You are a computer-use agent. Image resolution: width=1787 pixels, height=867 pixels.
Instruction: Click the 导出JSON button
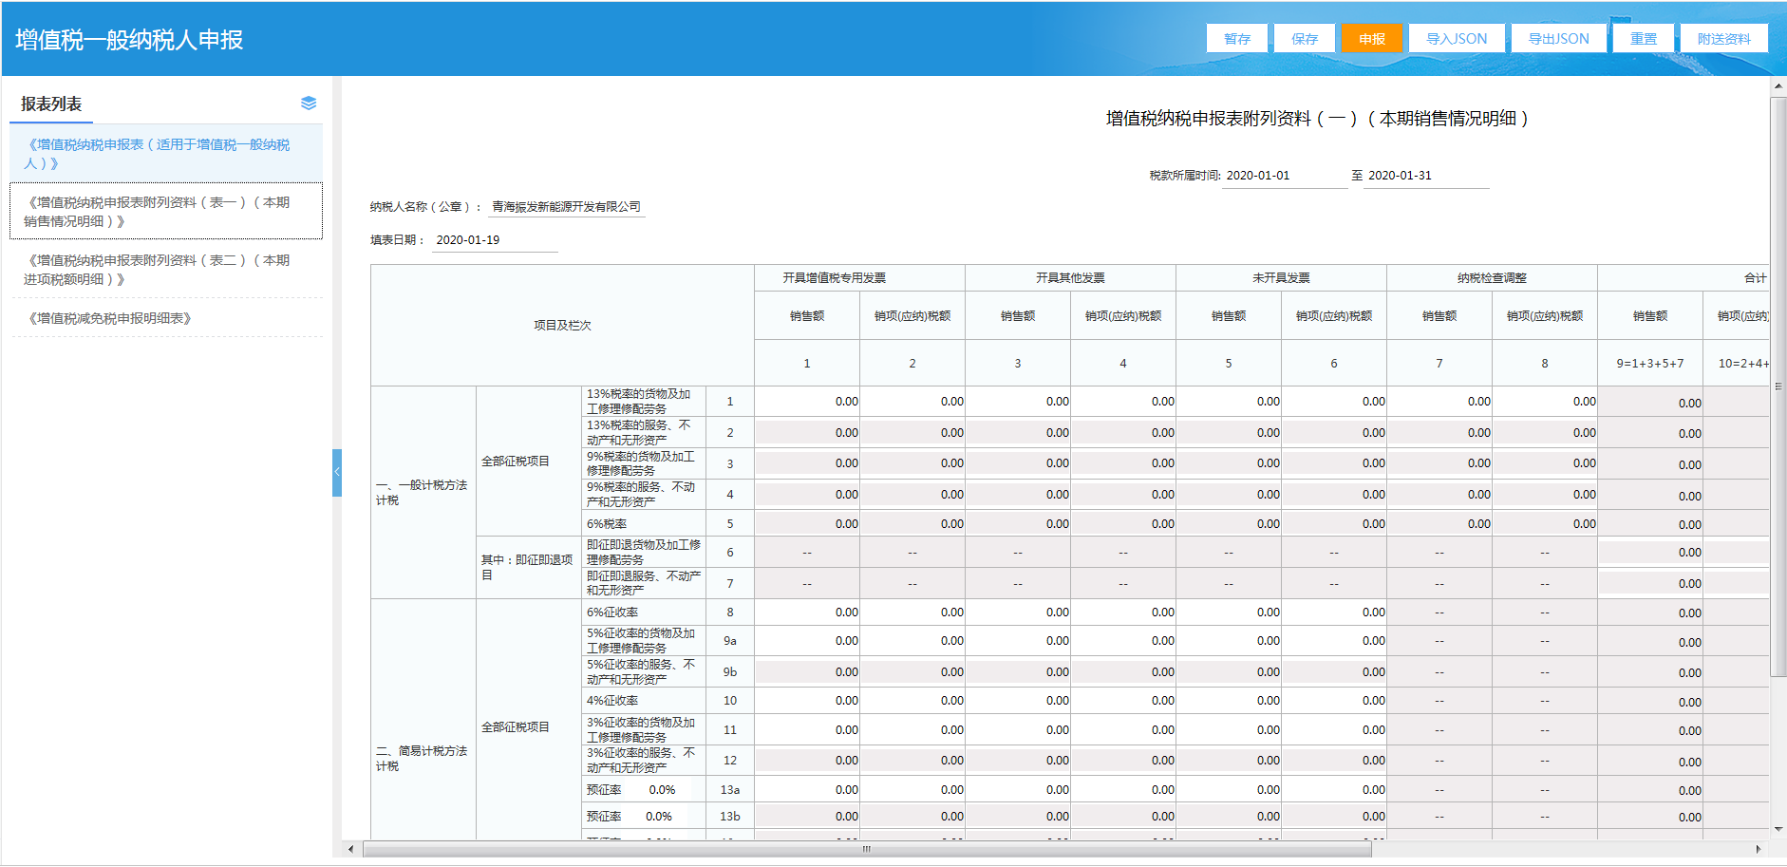click(1558, 39)
